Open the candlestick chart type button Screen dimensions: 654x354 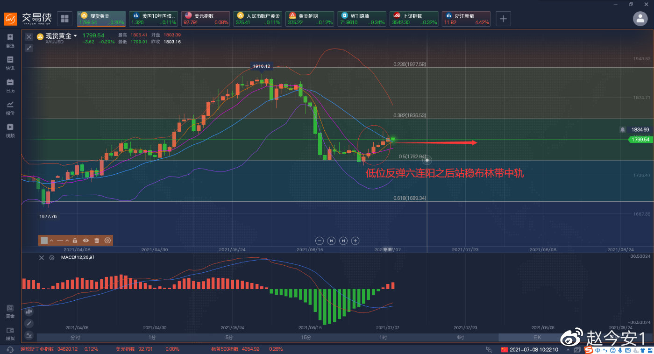click(x=29, y=311)
